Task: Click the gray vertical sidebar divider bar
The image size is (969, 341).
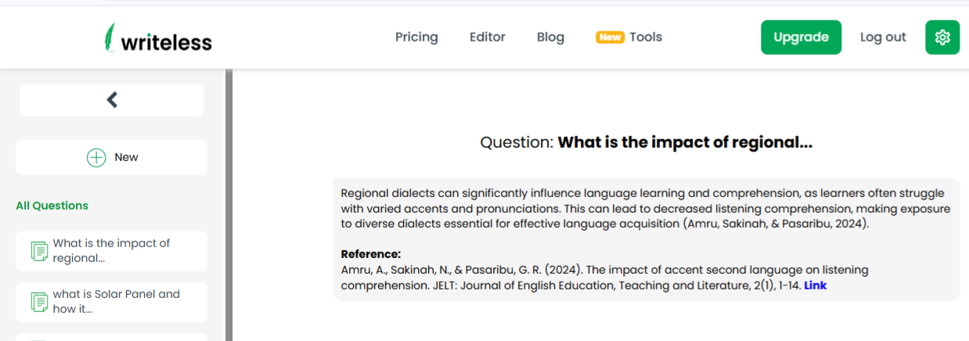Action: pos(229,205)
